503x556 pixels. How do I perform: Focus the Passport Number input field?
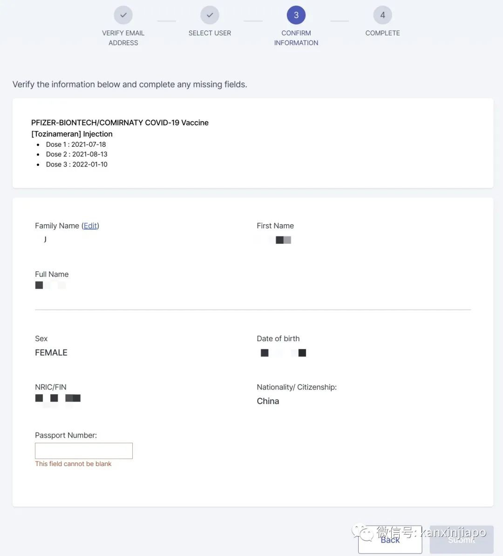pyautogui.click(x=84, y=451)
